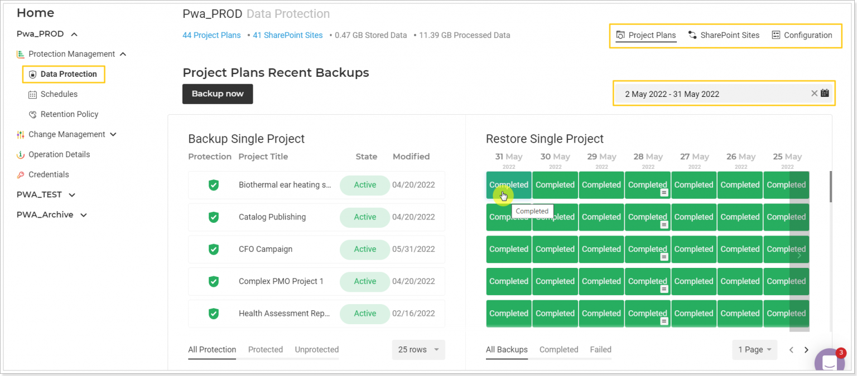Open the chat support bubble icon
Image resolution: width=857 pixels, height=376 pixels.
pos(829,361)
